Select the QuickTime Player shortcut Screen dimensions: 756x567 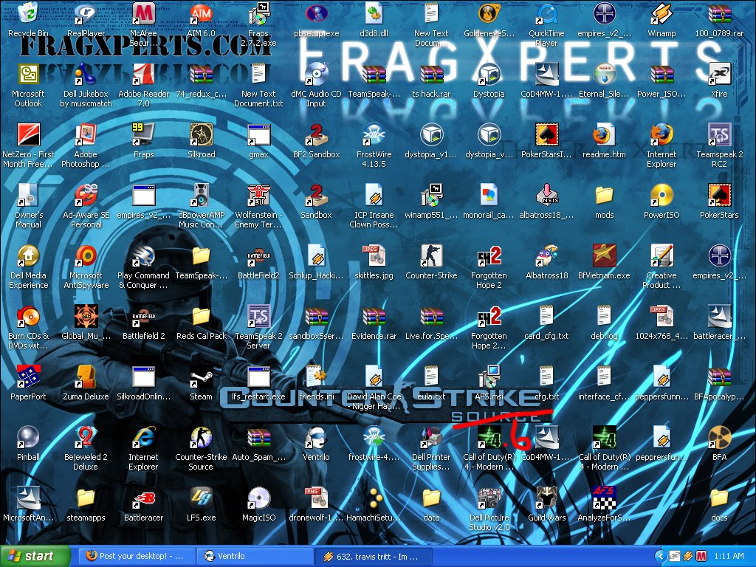tap(546, 13)
